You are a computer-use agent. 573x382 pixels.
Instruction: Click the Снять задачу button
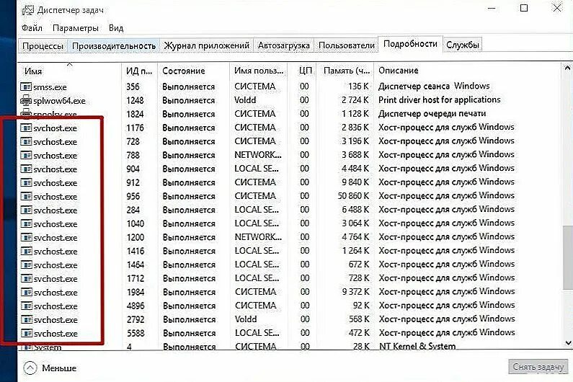tap(538, 367)
